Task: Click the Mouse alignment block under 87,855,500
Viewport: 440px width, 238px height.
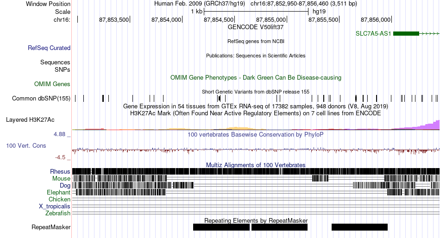Action: point(320,179)
